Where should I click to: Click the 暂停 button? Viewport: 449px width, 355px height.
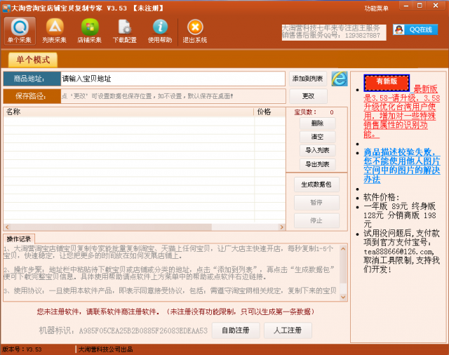316,203
